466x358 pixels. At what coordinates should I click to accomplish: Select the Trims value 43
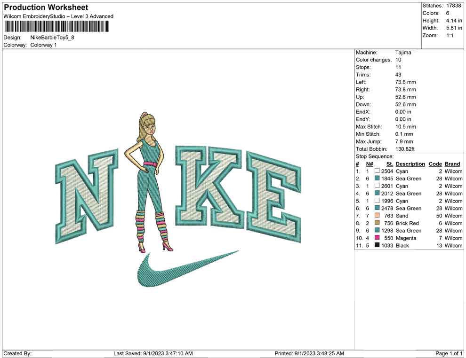[398, 75]
